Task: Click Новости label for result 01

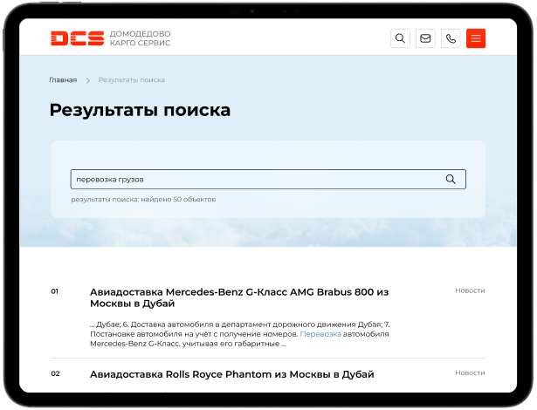Action: tap(470, 290)
